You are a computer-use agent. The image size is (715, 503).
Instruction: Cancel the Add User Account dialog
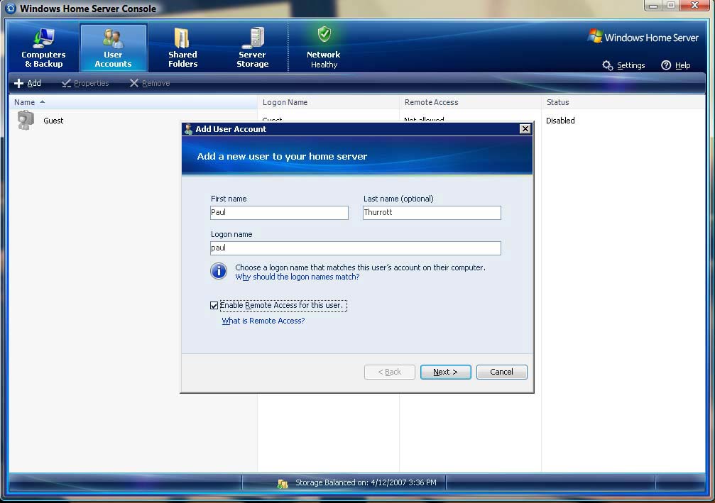(x=501, y=372)
